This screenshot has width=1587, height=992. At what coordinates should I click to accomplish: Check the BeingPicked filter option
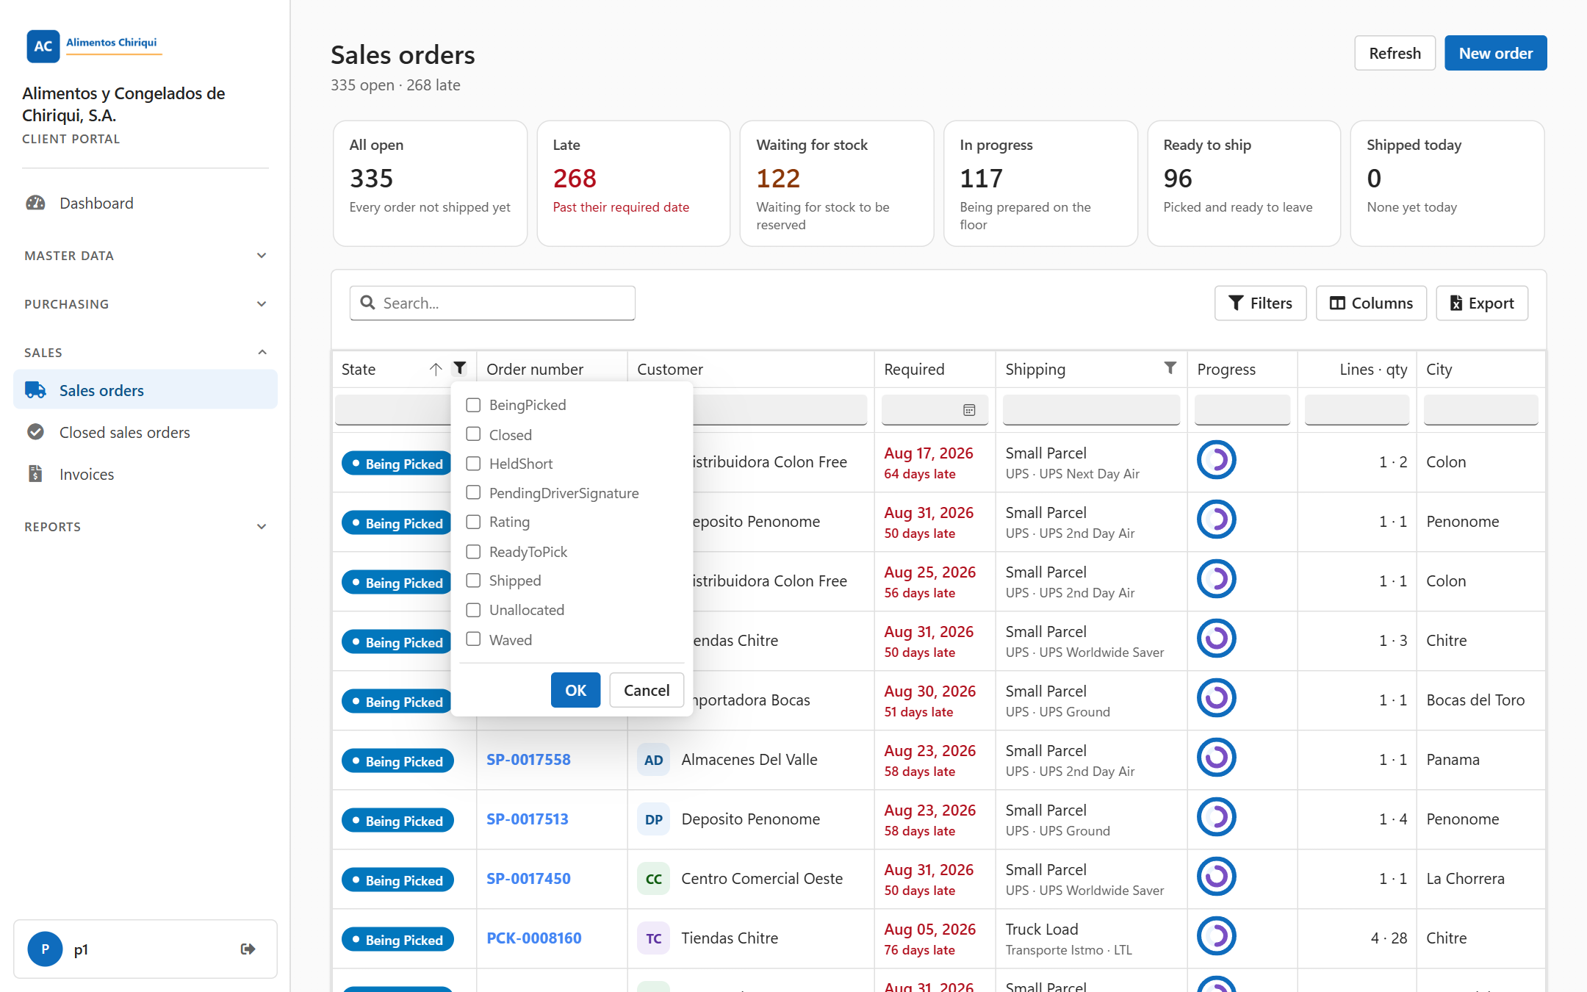coord(474,405)
